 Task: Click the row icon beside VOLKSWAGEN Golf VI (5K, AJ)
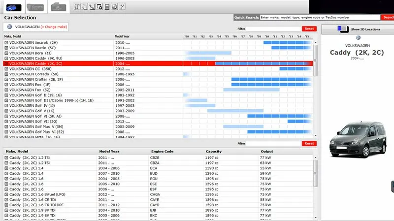point(6,116)
